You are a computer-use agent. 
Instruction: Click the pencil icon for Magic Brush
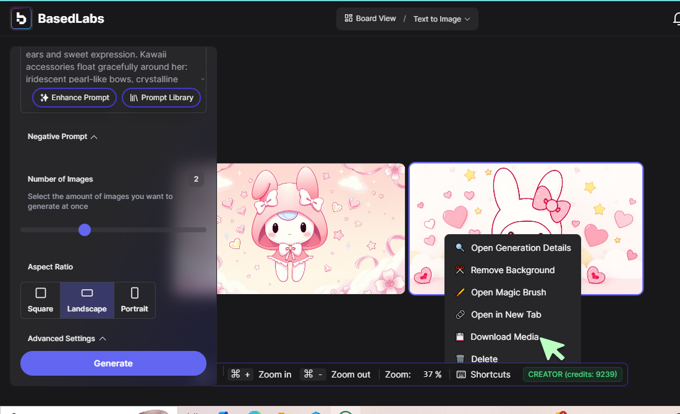460,292
